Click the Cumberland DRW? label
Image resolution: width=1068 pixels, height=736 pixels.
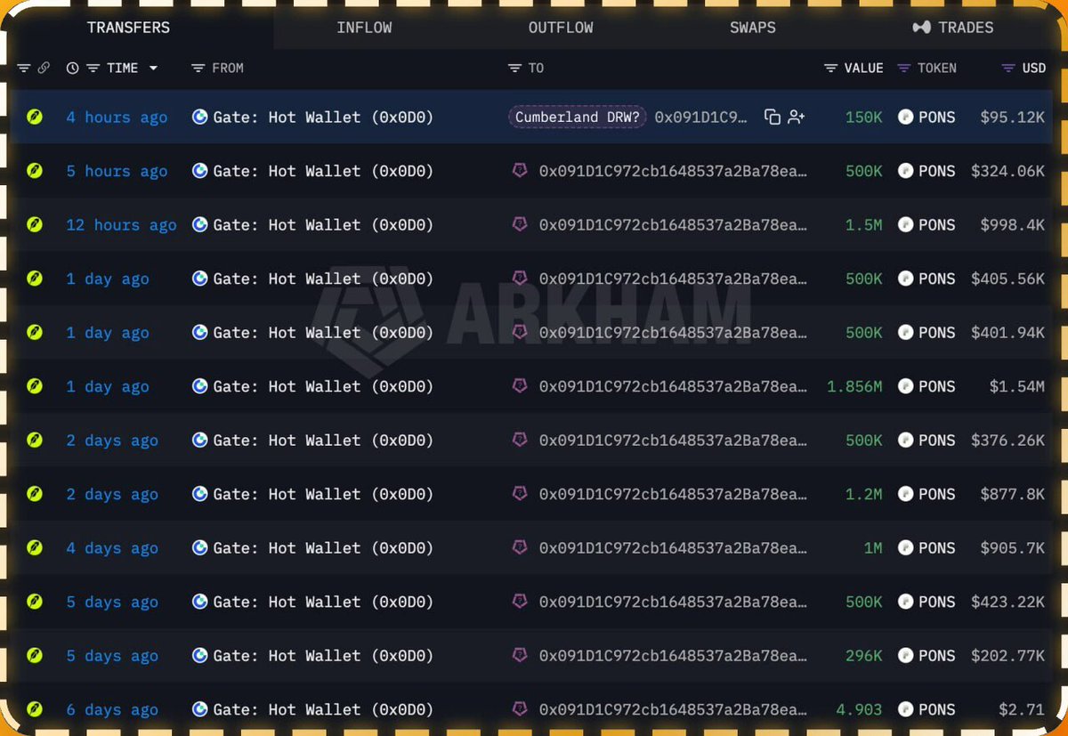[x=578, y=117]
